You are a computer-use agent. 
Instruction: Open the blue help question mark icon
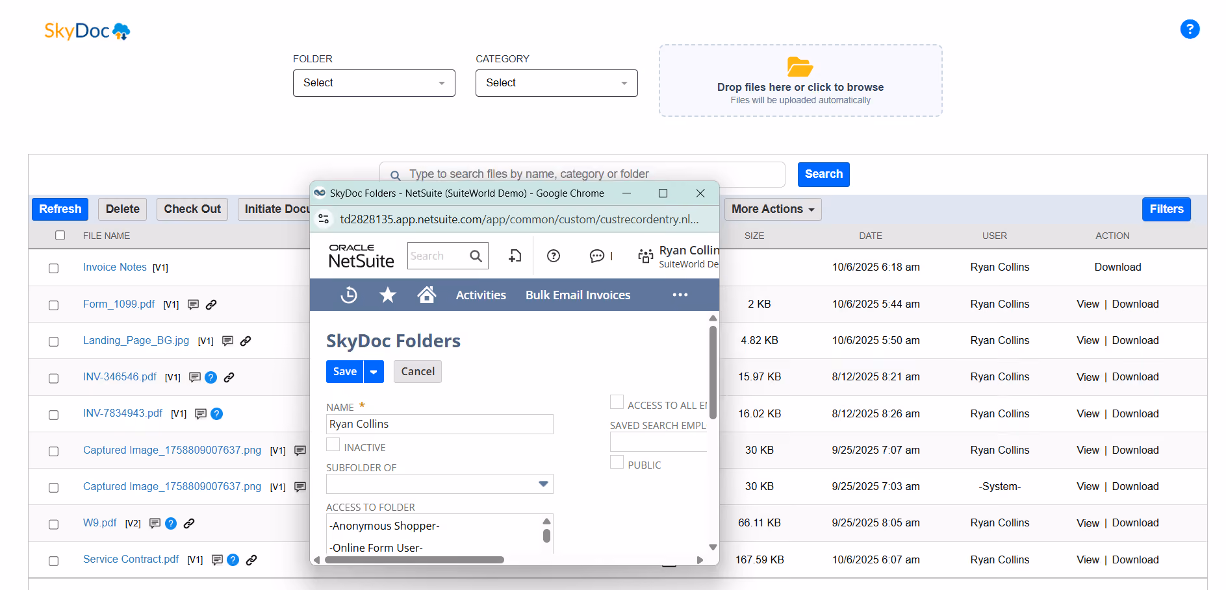(x=1190, y=29)
